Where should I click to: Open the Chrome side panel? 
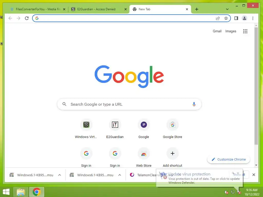click(x=236, y=18)
